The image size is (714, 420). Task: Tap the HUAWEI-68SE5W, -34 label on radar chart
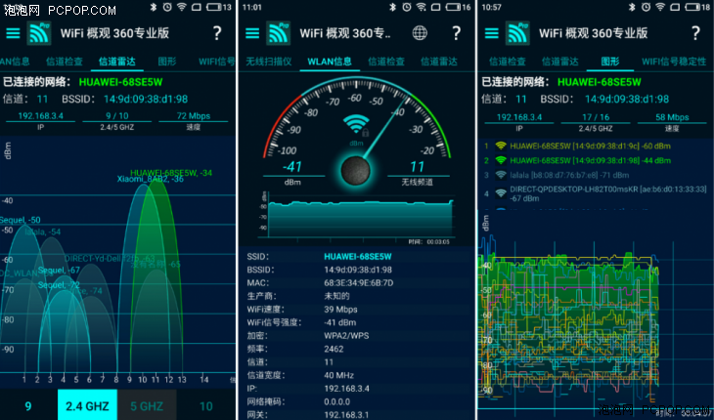click(171, 173)
